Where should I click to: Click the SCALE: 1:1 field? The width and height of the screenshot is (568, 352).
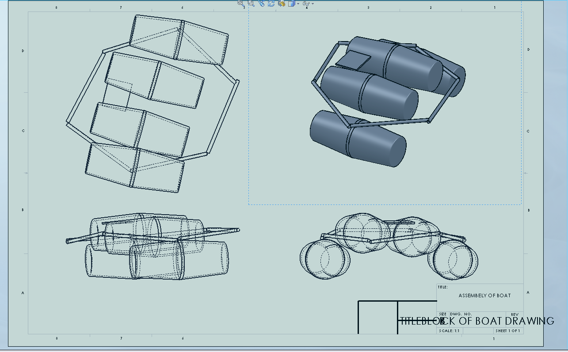[x=450, y=331]
